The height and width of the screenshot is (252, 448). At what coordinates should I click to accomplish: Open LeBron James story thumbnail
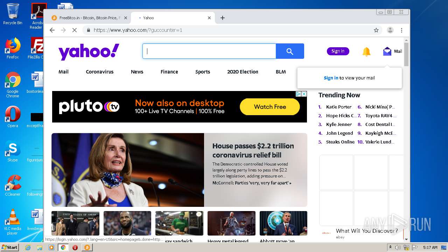tap(127, 223)
